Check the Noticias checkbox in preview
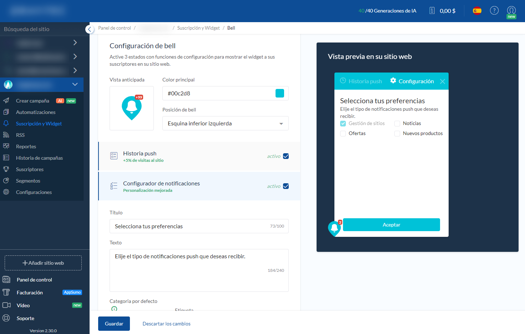This screenshot has height=334, width=525. 397,124
